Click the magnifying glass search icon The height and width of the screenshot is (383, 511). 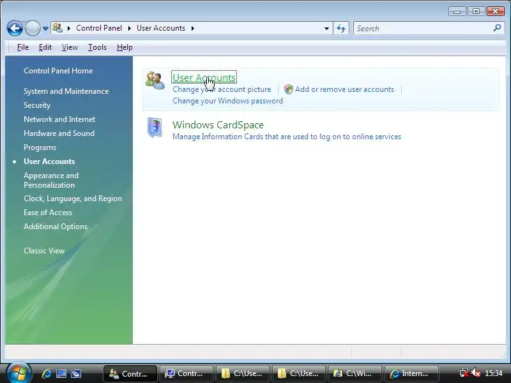pos(497,28)
